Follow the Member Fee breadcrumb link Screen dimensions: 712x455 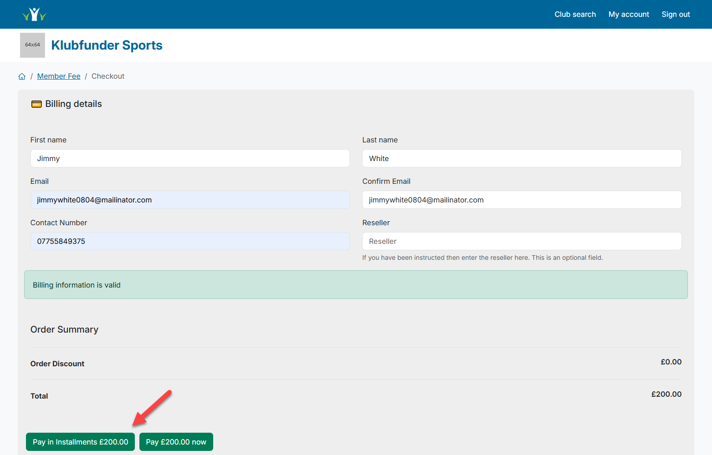click(59, 76)
